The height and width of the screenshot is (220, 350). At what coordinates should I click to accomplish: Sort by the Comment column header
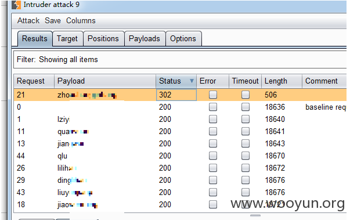click(x=324, y=81)
